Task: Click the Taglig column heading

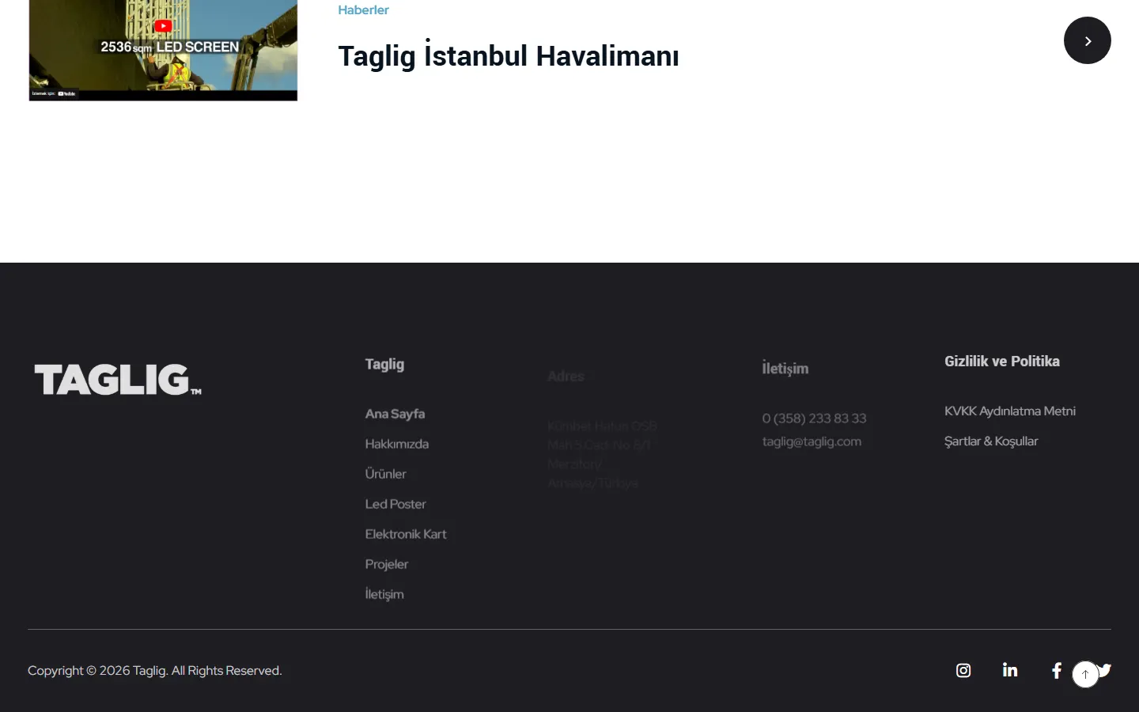Action: 384,364
